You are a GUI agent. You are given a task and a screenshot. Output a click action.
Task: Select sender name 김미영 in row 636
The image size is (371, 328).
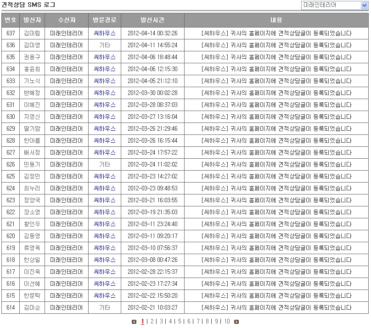point(32,45)
